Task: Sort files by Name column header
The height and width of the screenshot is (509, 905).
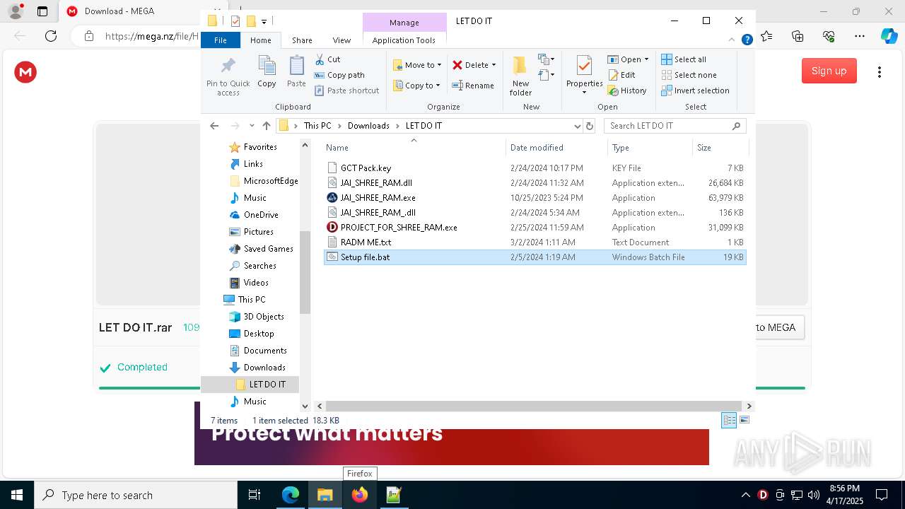Action: [414, 148]
